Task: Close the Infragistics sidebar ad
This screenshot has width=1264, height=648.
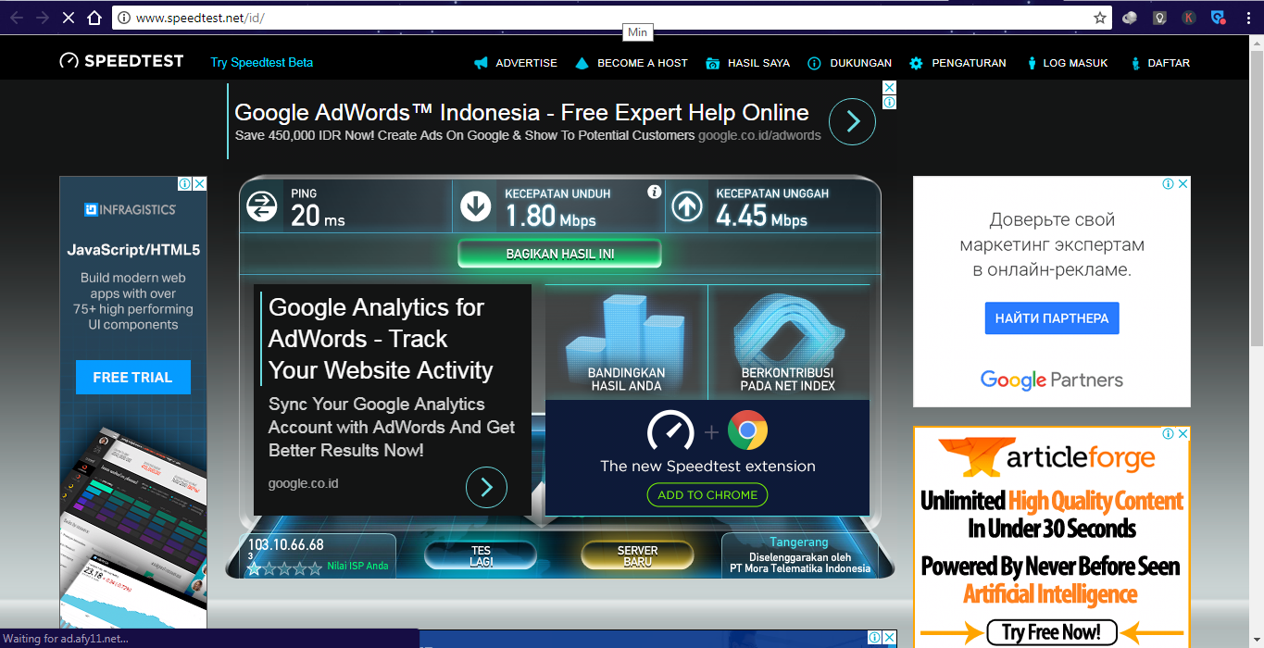Action: (200, 184)
